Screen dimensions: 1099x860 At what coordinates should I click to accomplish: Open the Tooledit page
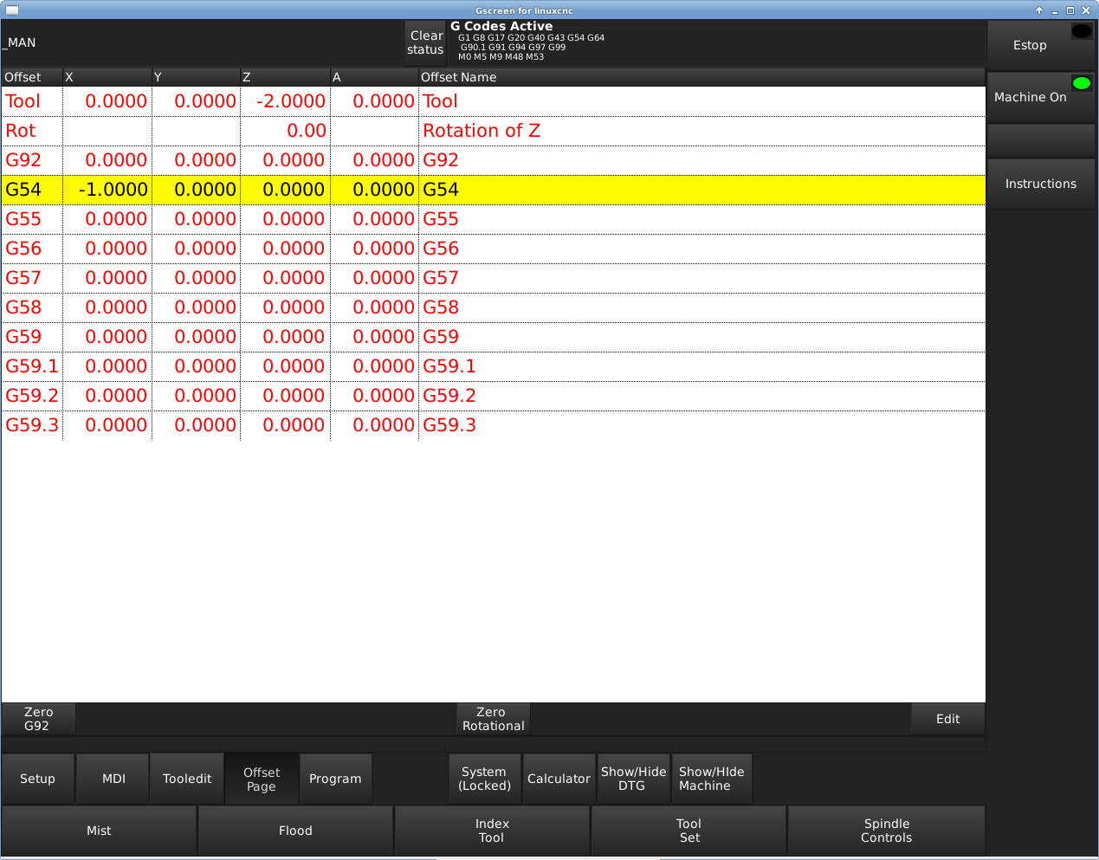coord(187,779)
